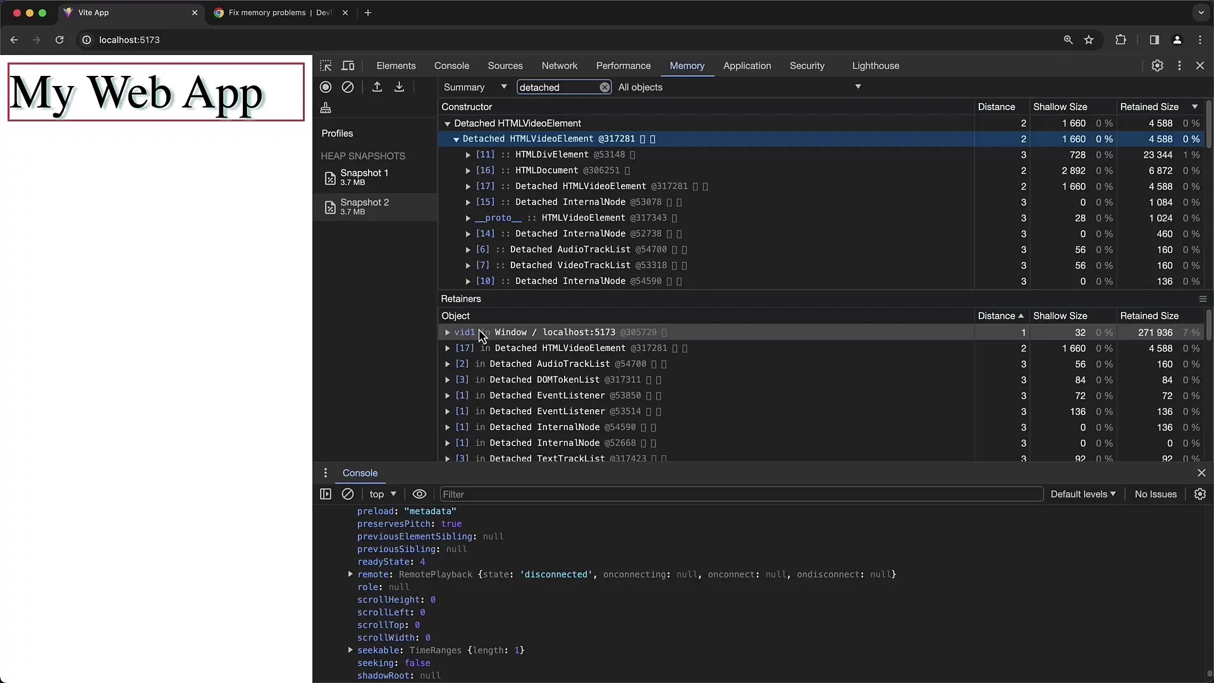Select Snapshot 2 heap profile

coord(364,205)
